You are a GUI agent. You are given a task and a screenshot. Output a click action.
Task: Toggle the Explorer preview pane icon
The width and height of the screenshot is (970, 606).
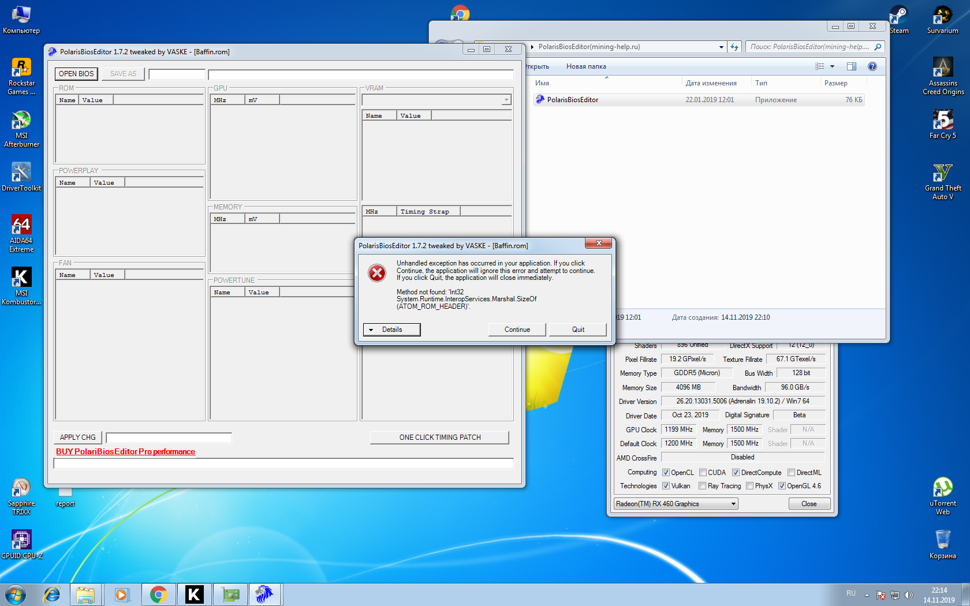click(x=852, y=66)
